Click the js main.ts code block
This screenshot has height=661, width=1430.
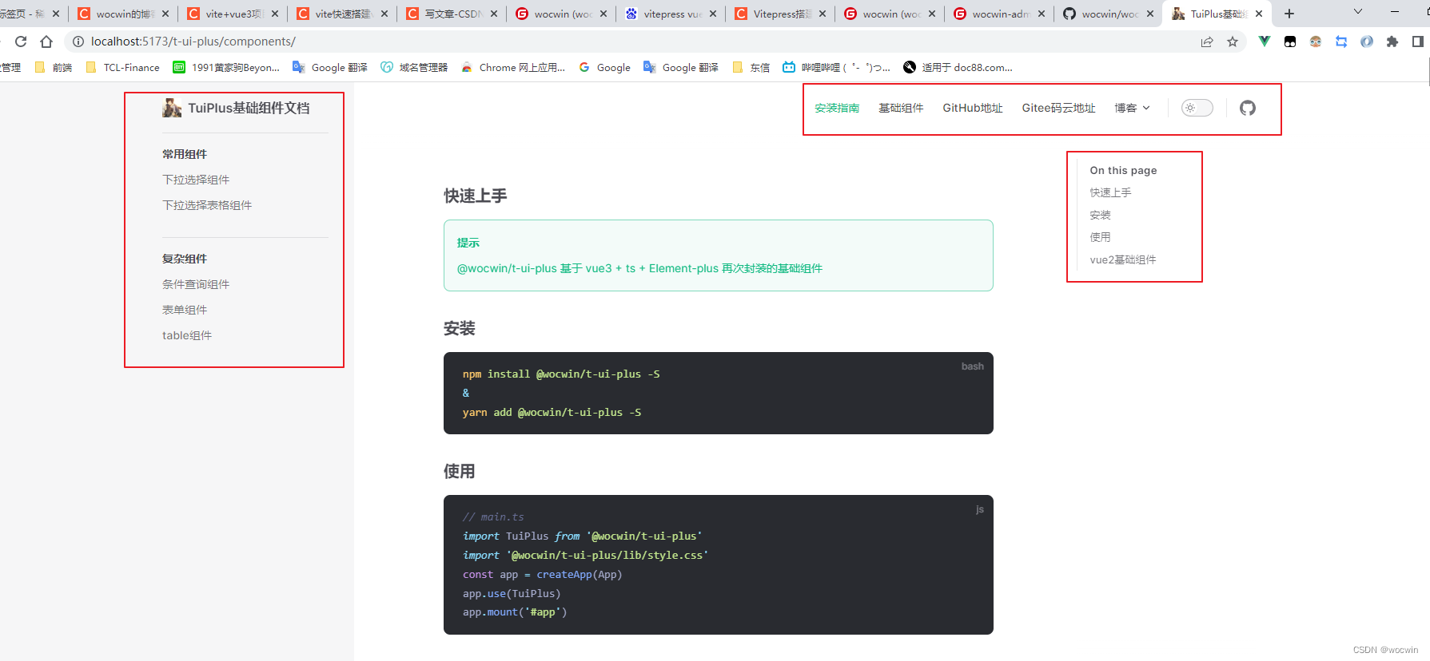pos(719,564)
